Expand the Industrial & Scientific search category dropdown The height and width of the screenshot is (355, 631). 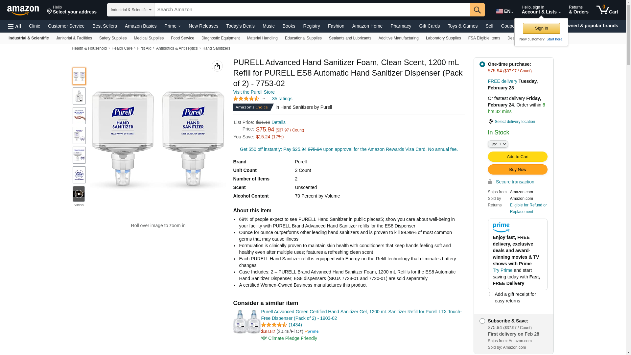(x=131, y=10)
